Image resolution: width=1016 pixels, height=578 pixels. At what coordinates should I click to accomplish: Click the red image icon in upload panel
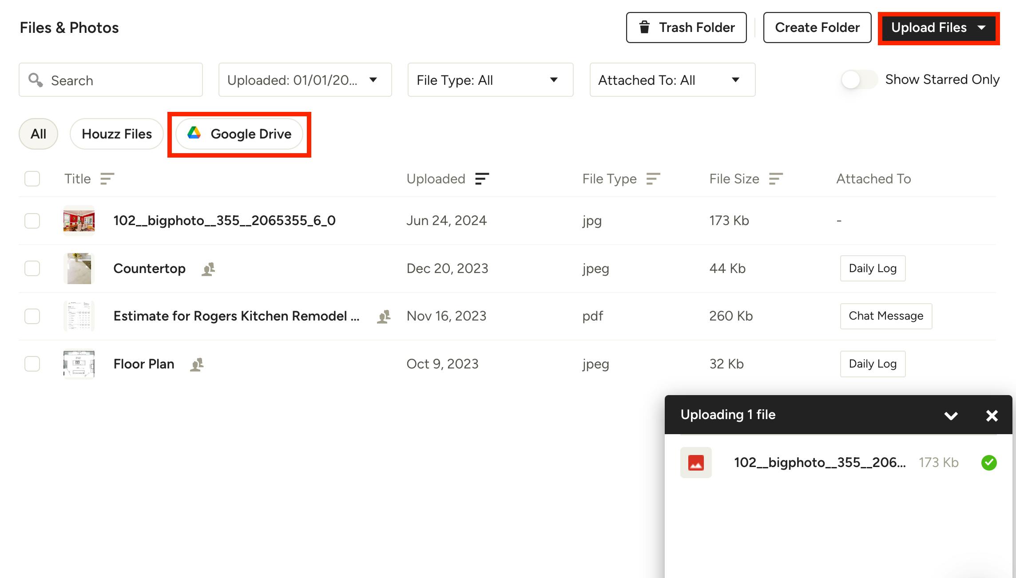696,463
